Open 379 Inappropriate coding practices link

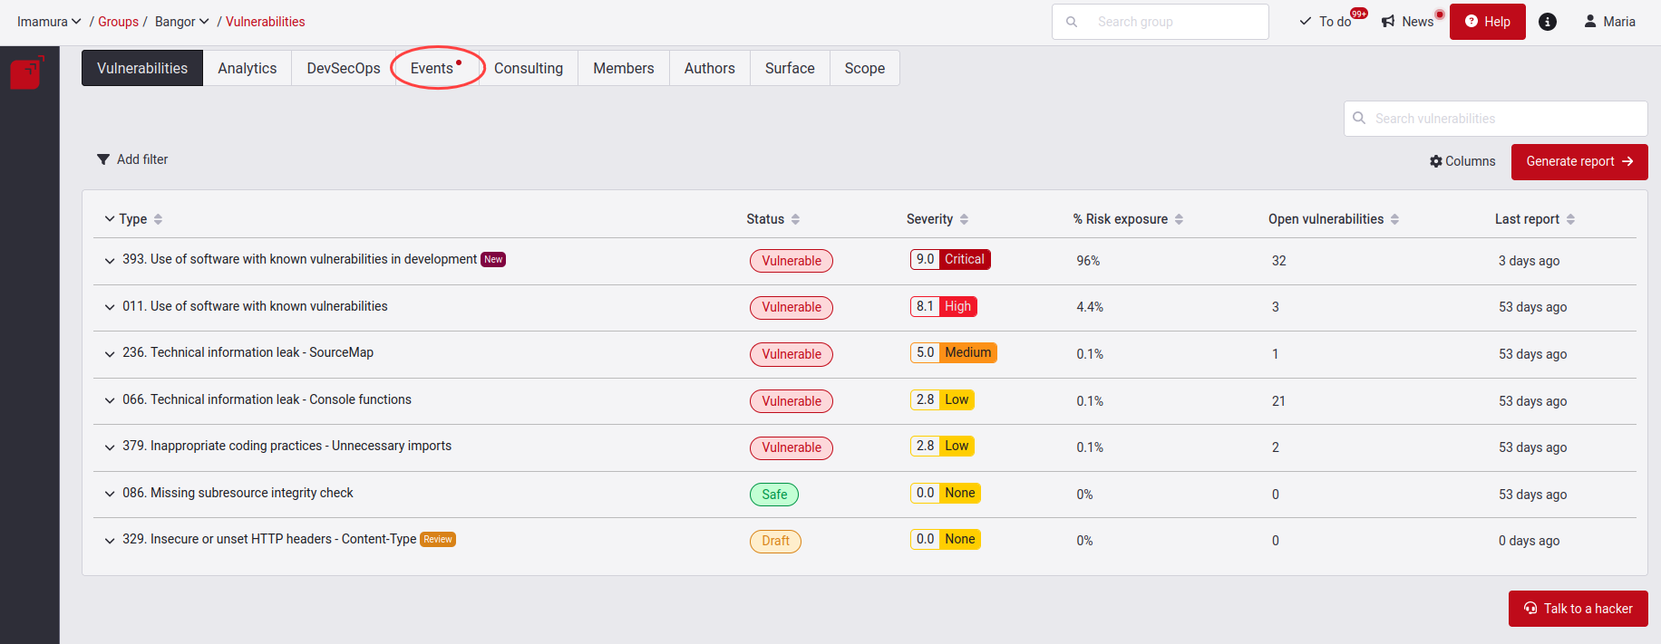pos(287,446)
